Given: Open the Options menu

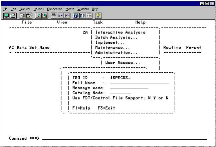Looking at the screenshot, I should tap(39, 9).
